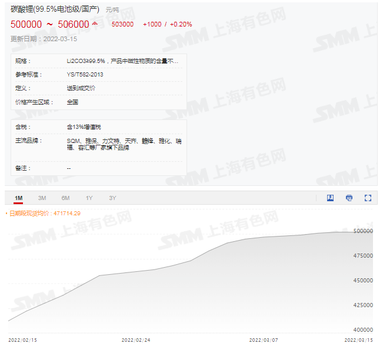383x353 pixels.
Task: Click the +0.20% price change figure
Action: point(181,25)
